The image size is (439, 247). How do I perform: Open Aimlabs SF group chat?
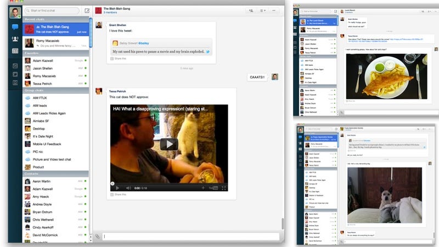(x=56, y=121)
